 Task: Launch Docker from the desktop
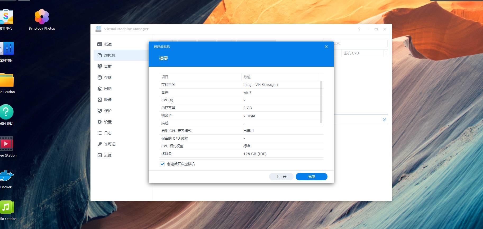coord(6,176)
